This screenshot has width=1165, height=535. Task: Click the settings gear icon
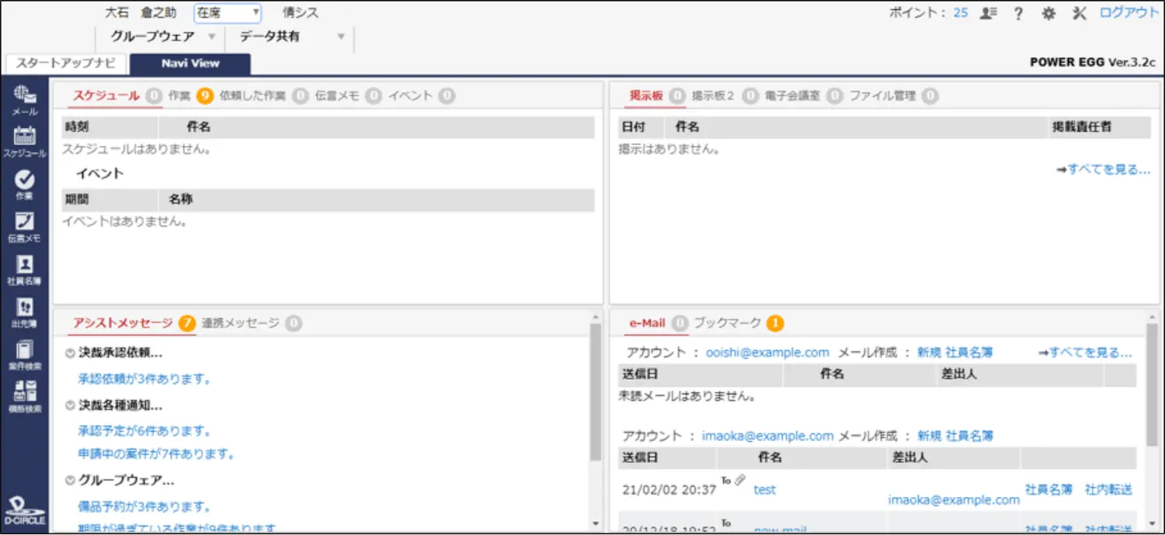1048,13
